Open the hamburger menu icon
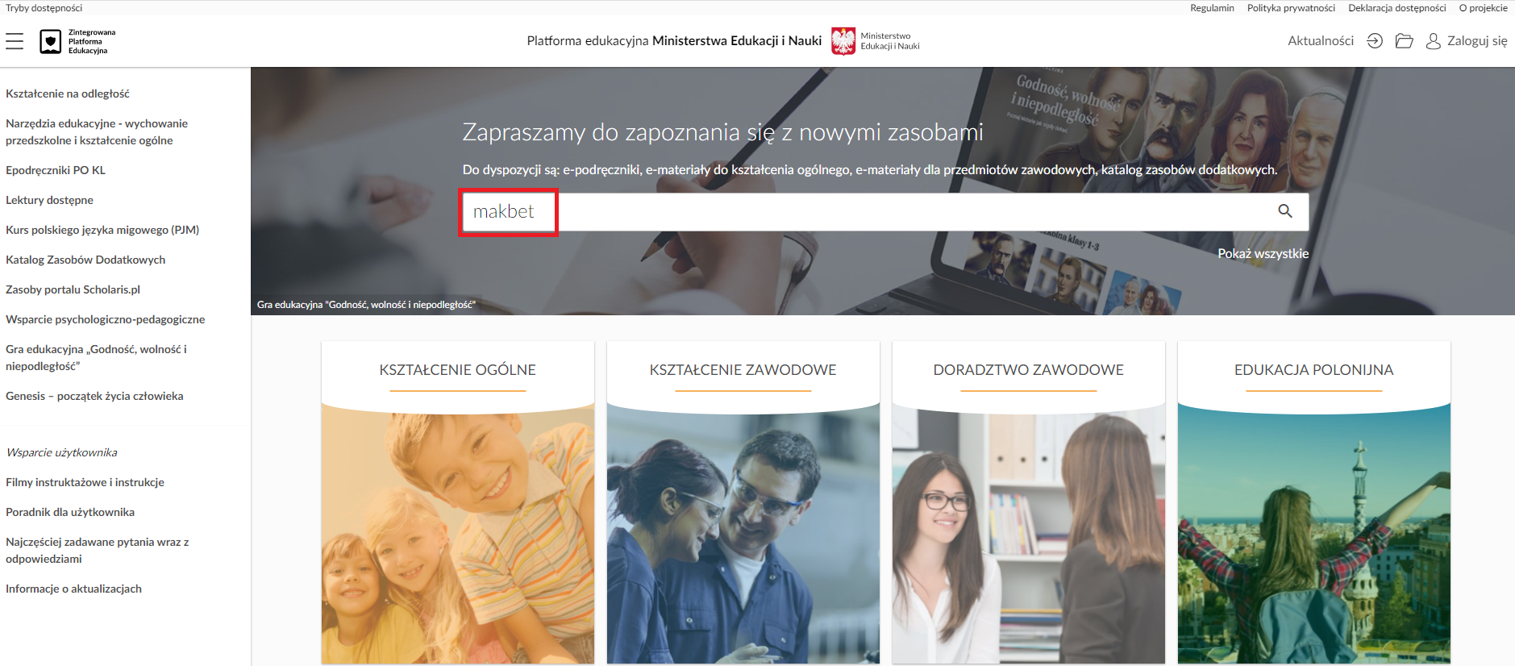The image size is (1515, 666). (15, 41)
